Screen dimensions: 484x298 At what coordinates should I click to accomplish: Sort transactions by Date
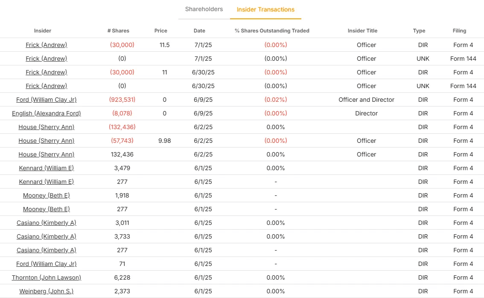[x=199, y=31]
